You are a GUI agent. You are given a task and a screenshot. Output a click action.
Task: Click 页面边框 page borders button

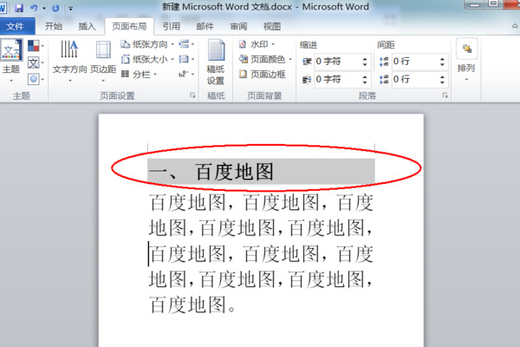pyautogui.click(x=262, y=74)
